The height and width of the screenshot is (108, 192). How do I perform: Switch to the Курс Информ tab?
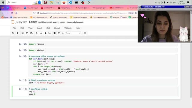pos(82,8)
